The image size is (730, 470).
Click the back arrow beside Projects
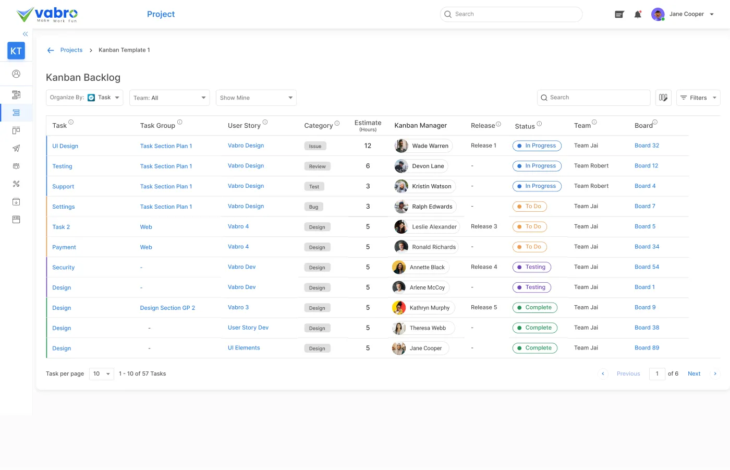(x=51, y=51)
